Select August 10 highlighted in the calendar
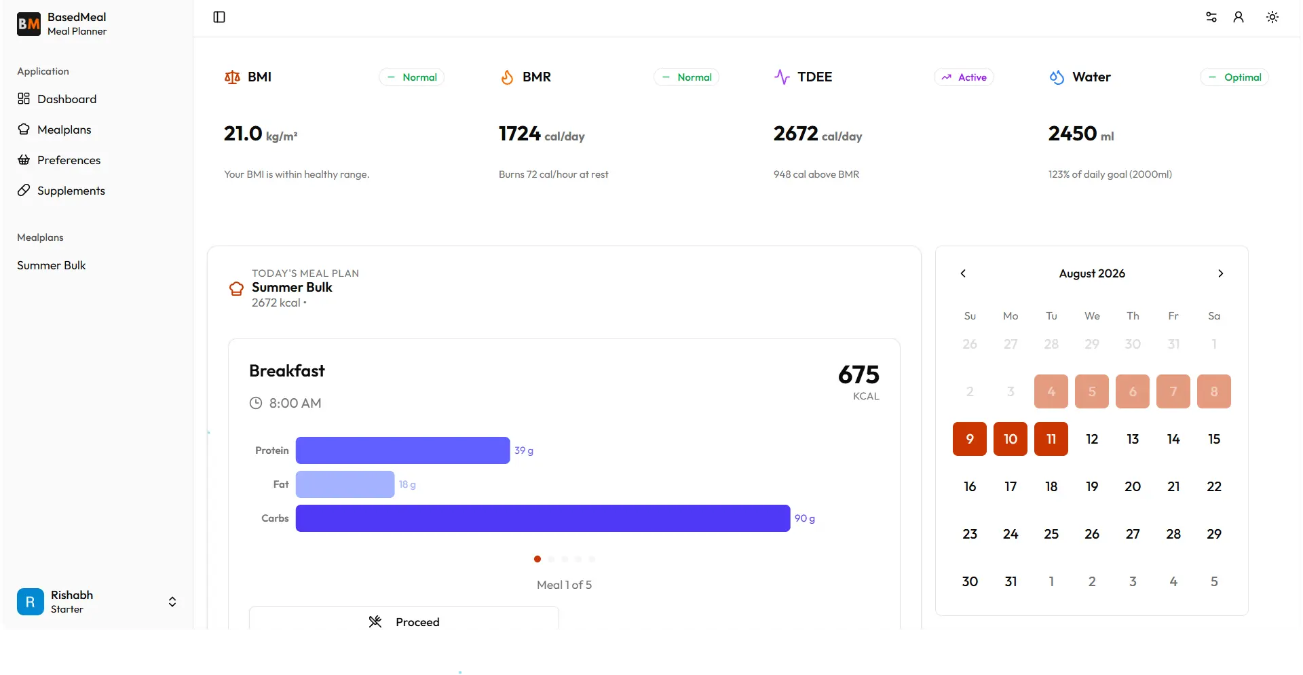The height and width of the screenshot is (675, 1303). click(1011, 439)
